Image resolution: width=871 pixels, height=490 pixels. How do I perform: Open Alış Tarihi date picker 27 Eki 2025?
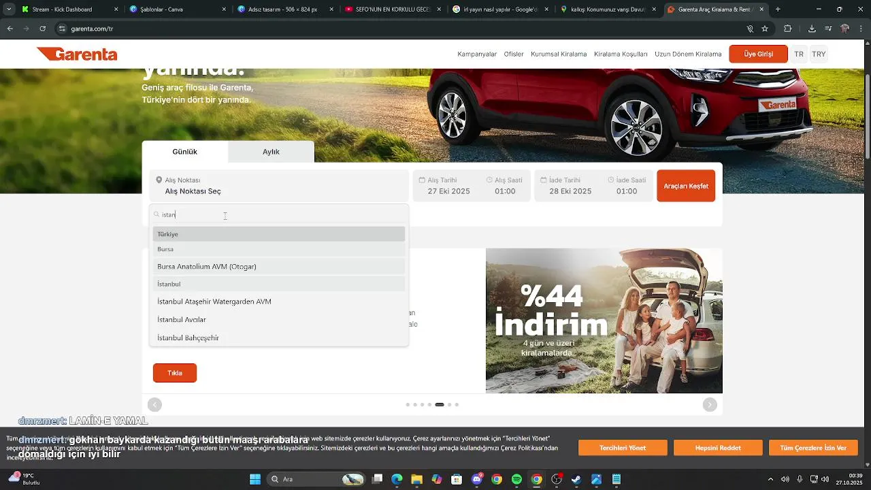click(448, 191)
